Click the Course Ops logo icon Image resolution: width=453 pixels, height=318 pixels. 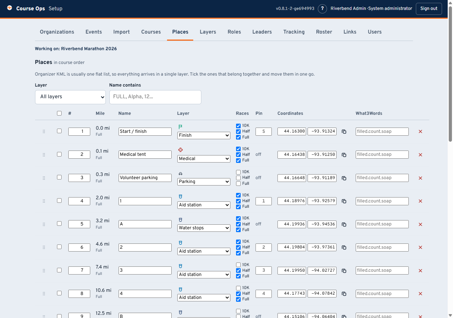(x=10, y=8)
